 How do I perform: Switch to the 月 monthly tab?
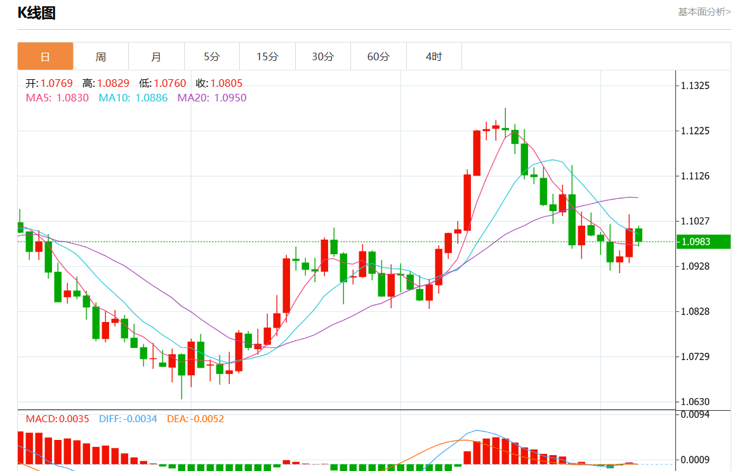click(x=156, y=56)
